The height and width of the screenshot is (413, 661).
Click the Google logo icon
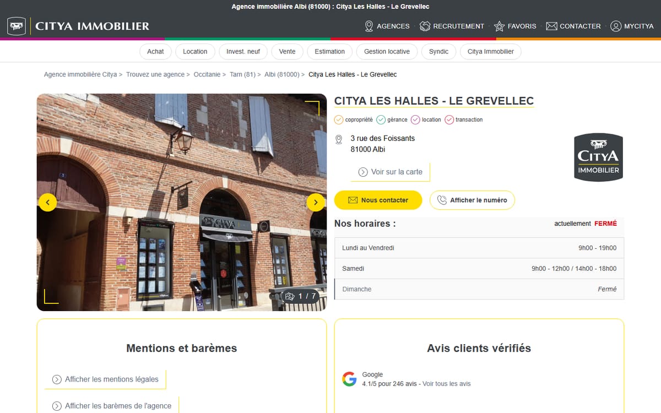pyautogui.click(x=349, y=379)
